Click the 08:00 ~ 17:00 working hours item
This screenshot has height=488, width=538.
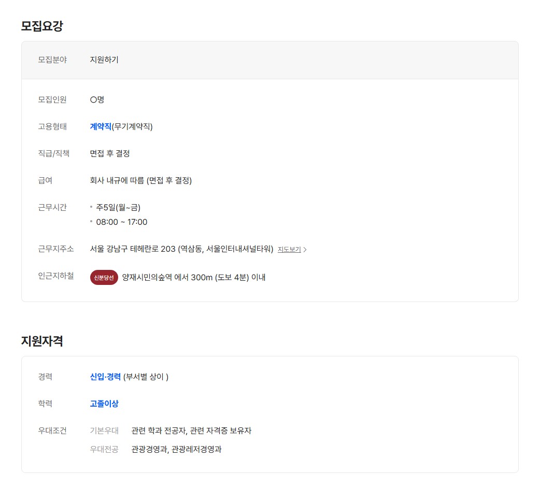pyautogui.click(x=122, y=222)
